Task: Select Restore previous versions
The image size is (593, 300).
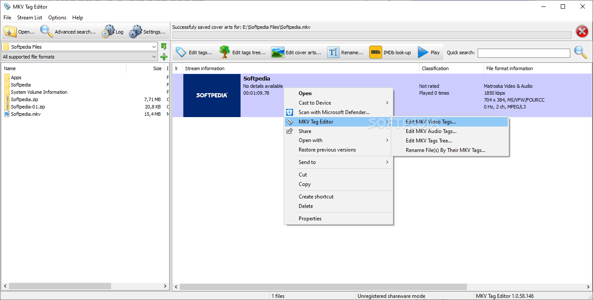Action: point(327,149)
